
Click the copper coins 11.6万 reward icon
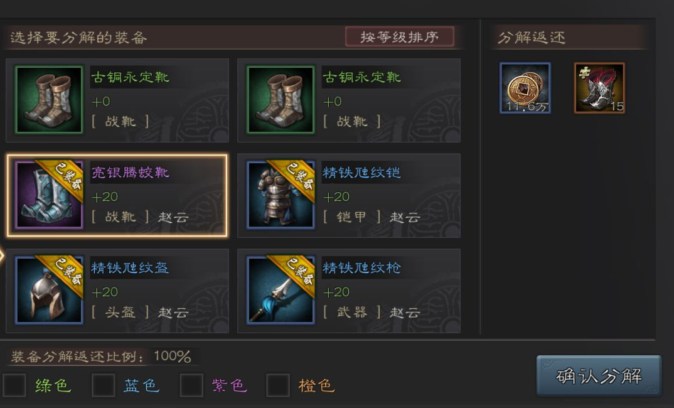(x=525, y=88)
